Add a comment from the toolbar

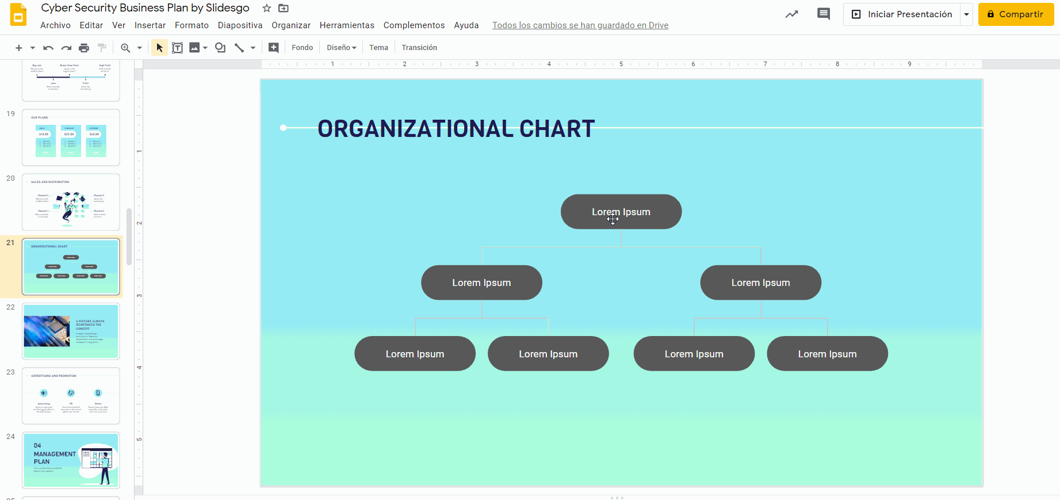pyautogui.click(x=274, y=48)
